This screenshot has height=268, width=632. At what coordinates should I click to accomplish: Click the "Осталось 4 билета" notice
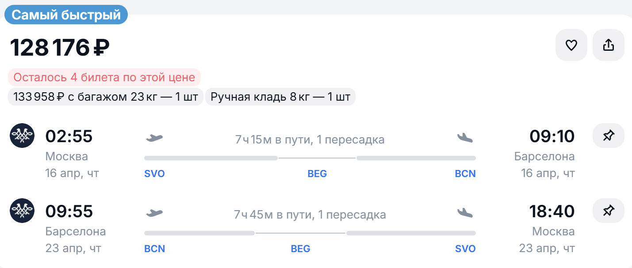click(104, 77)
